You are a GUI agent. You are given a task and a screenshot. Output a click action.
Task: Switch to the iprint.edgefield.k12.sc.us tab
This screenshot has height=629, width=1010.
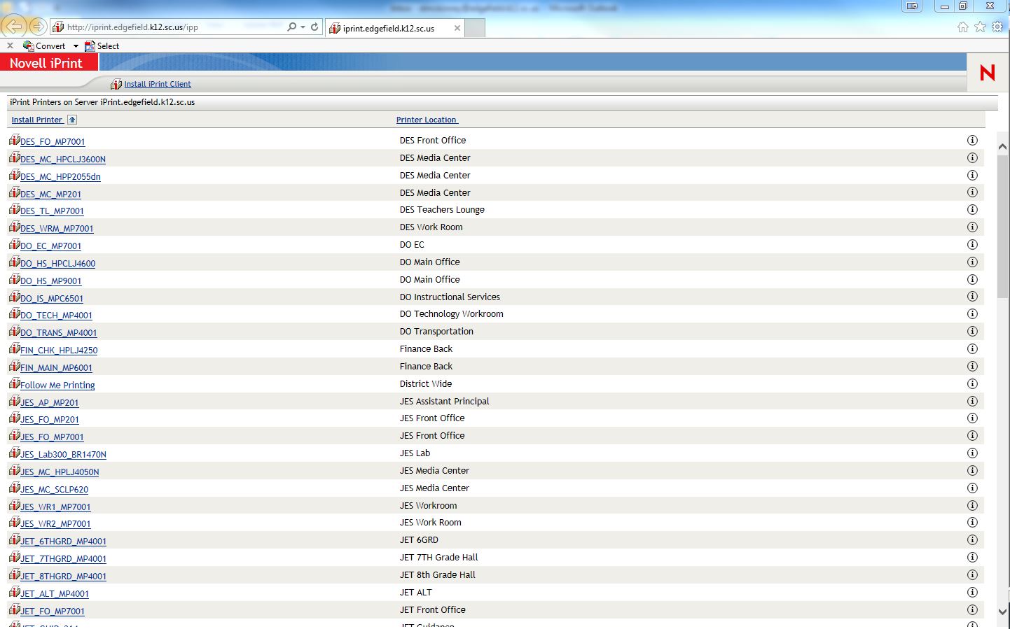click(389, 29)
